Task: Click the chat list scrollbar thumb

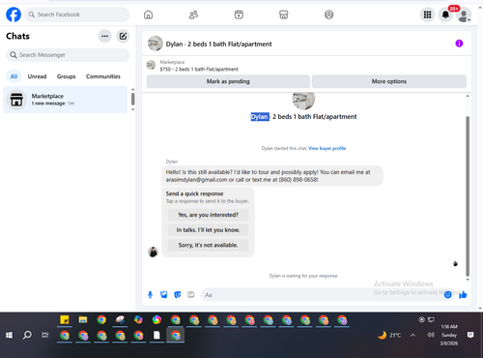Action: pyautogui.click(x=133, y=99)
